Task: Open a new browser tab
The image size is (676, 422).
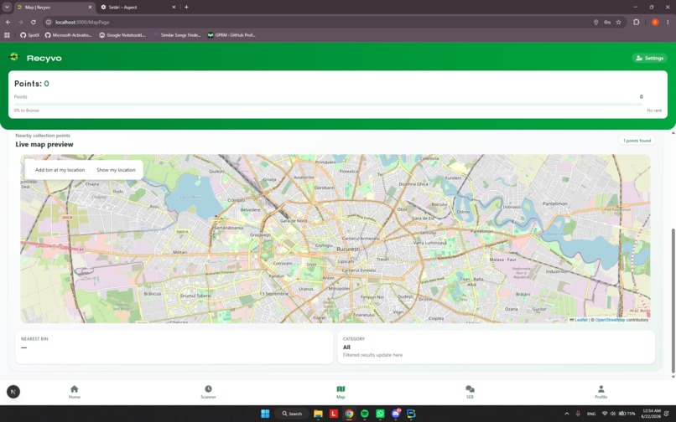Action: click(186, 8)
